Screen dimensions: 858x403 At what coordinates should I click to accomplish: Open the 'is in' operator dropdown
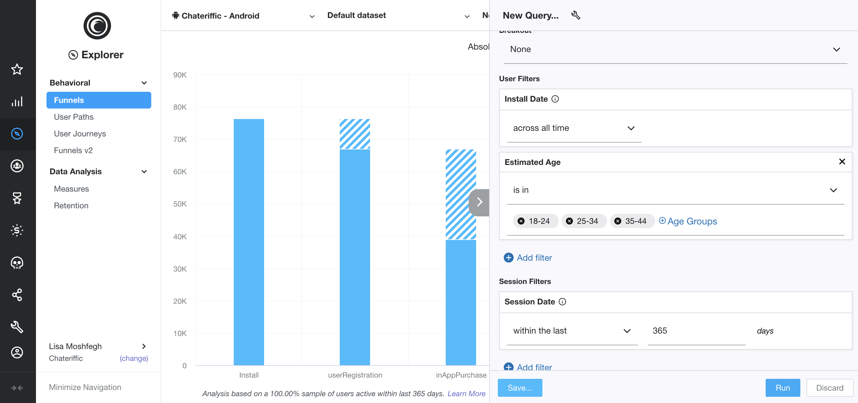click(x=675, y=190)
